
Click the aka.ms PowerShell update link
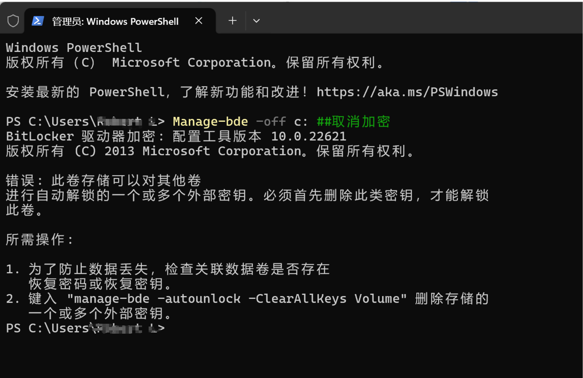tap(407, 92)
